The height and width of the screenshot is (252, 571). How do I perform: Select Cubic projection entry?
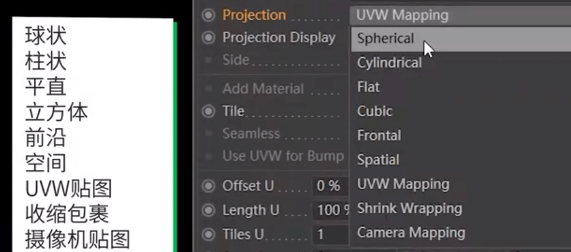tap(461, 111)
